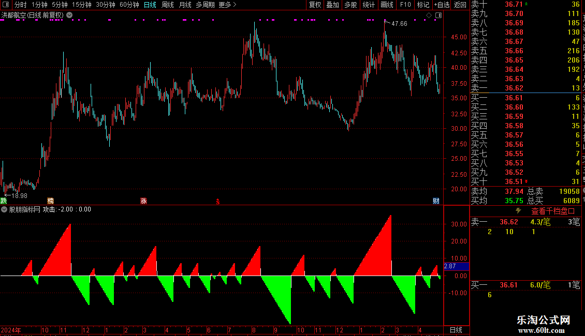
Task: Click the 多股 multi-stock button
Action: click(x=350, y=5)
